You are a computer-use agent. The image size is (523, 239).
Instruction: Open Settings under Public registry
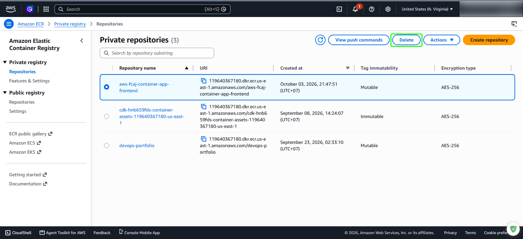pyautogui.click(x=18, y=111)
